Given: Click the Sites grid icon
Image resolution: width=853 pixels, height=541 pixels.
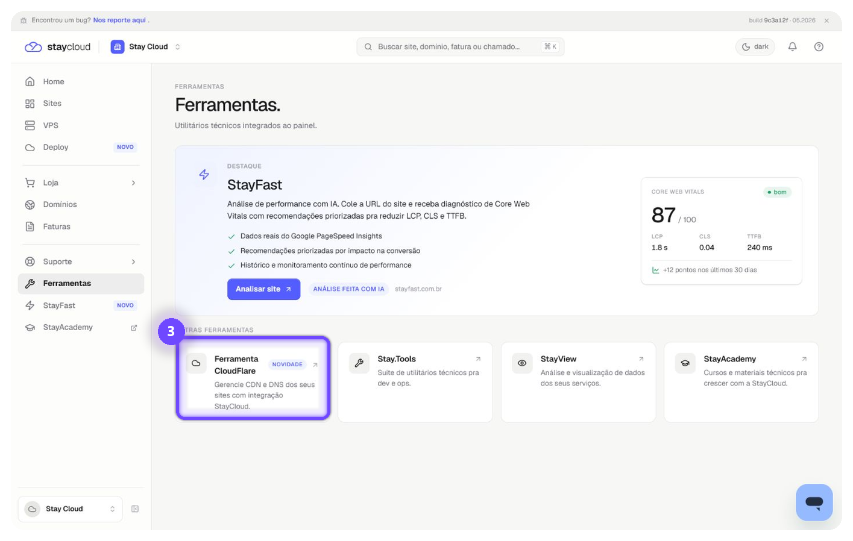Looking at the screenshot, I should click(x=30, y=104).
